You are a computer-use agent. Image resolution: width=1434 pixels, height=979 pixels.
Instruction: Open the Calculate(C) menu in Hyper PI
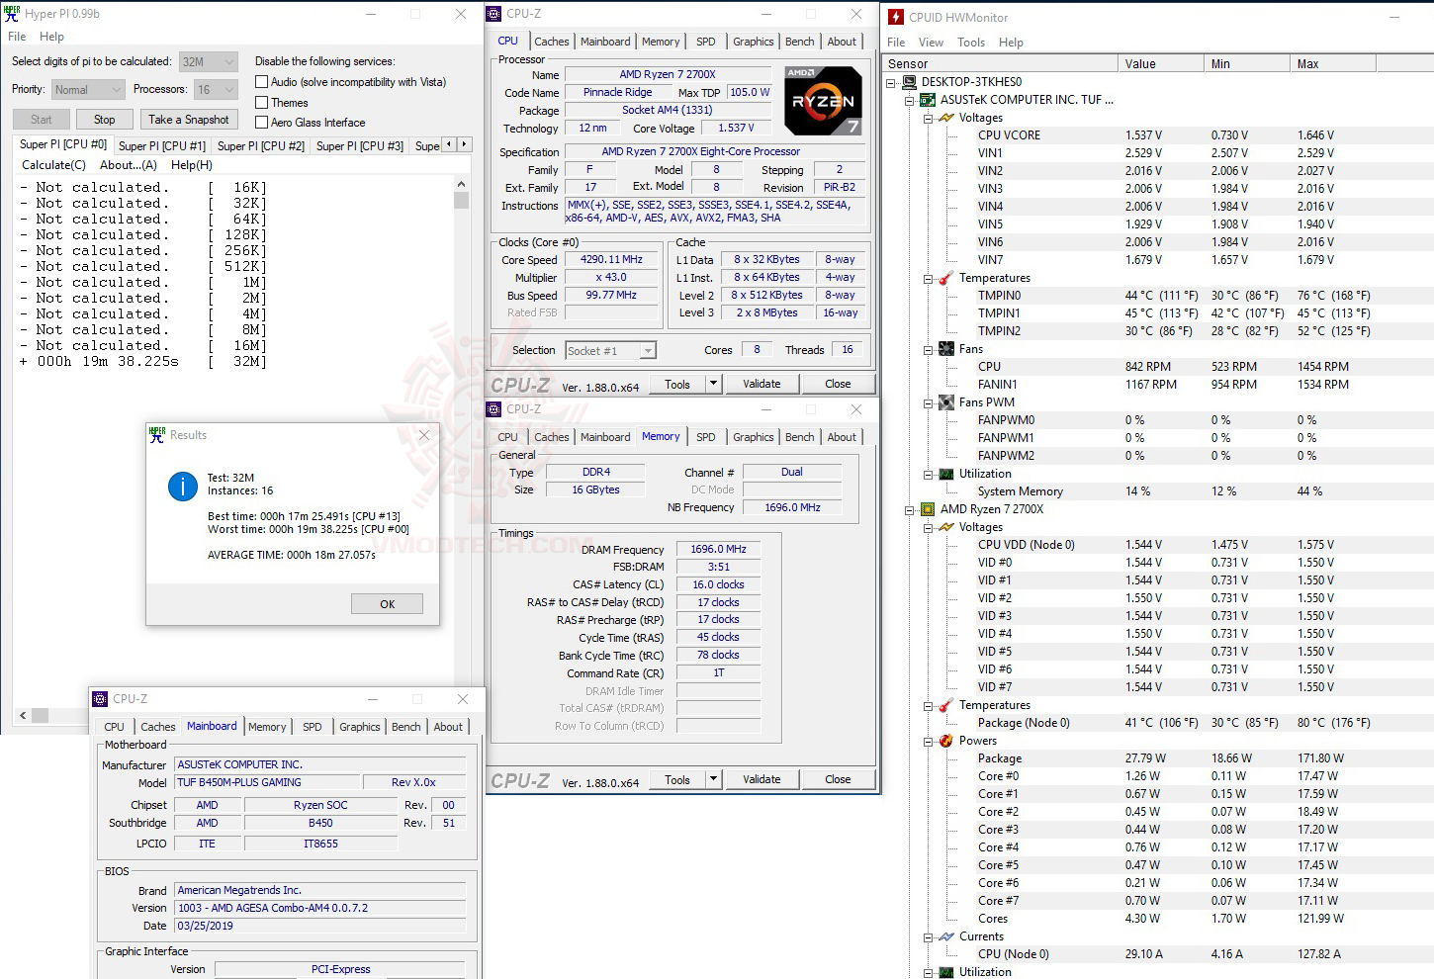53,165
